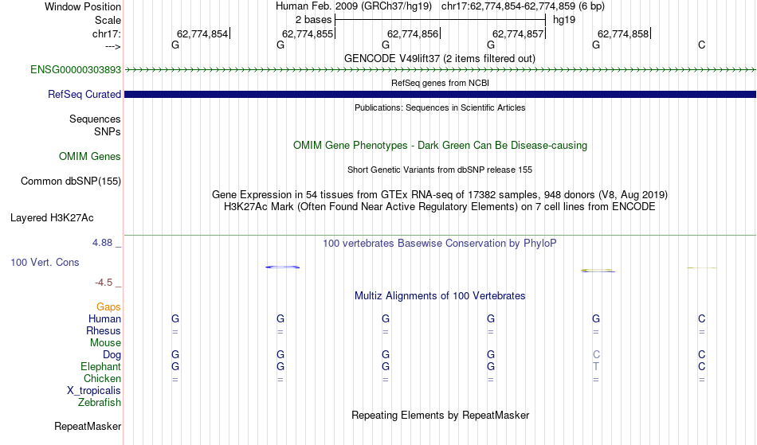
Task: Click the Mouse species label
Action: 105,343
